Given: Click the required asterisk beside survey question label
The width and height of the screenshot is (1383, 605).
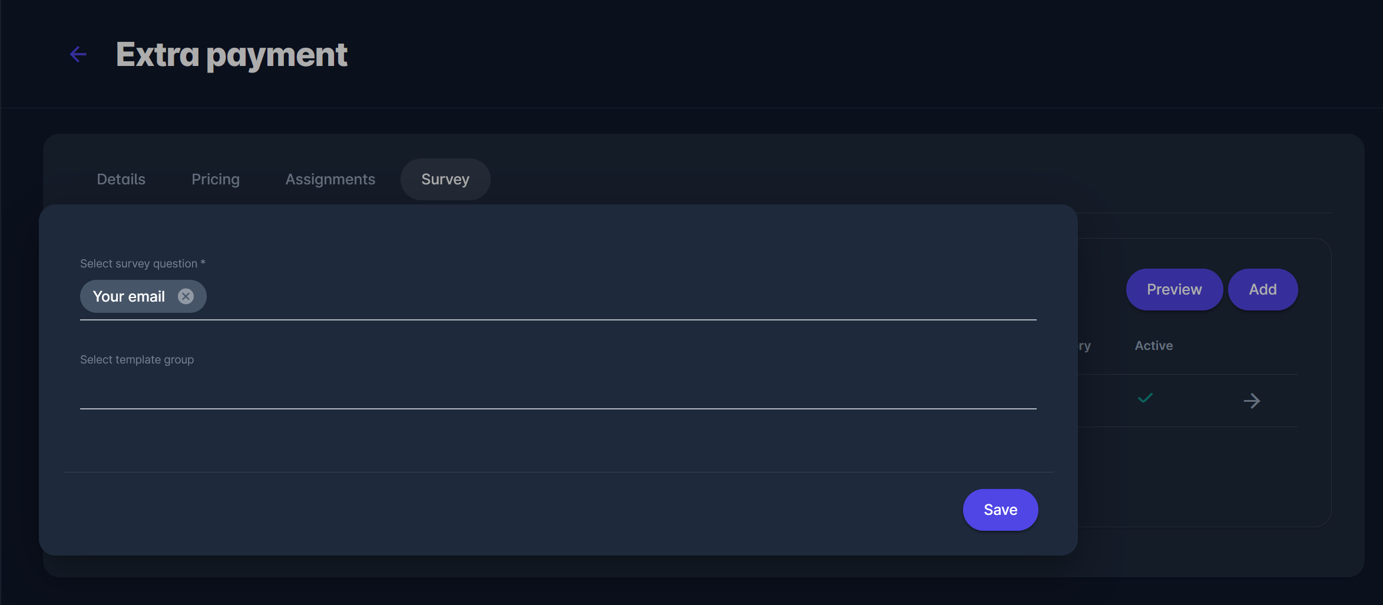Looking at the screenshot, I should click(203, 263).
